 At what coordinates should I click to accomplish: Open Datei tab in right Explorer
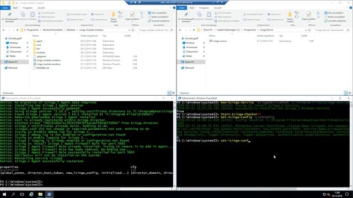(x=181, y=8)
